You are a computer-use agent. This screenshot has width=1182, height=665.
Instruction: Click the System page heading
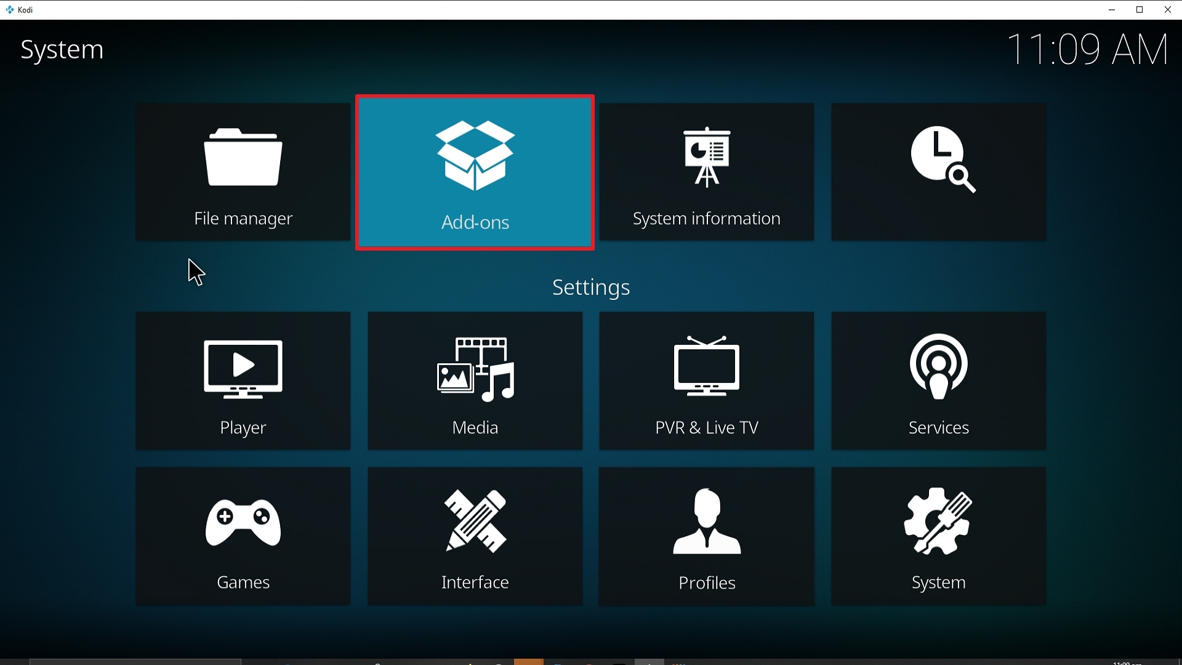click(62, 50)
